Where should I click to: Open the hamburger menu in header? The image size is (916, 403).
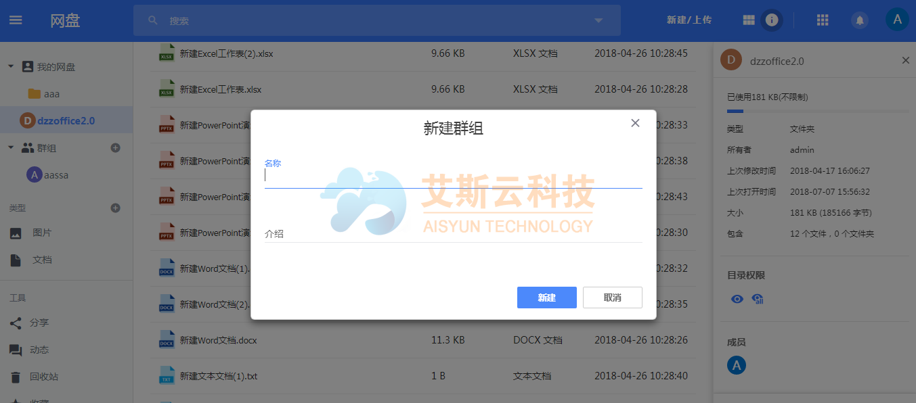16,20
